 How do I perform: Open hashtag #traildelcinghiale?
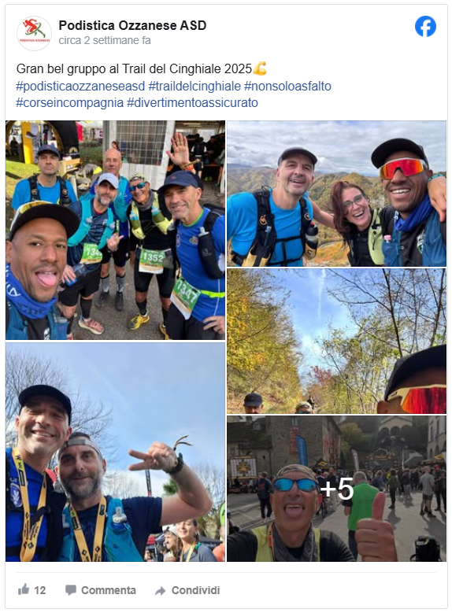(195, 86)
